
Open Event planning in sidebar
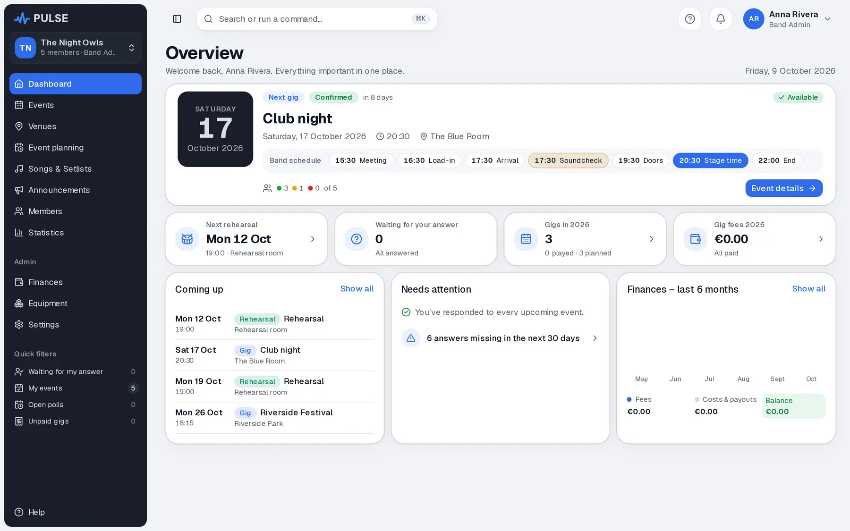76,147
